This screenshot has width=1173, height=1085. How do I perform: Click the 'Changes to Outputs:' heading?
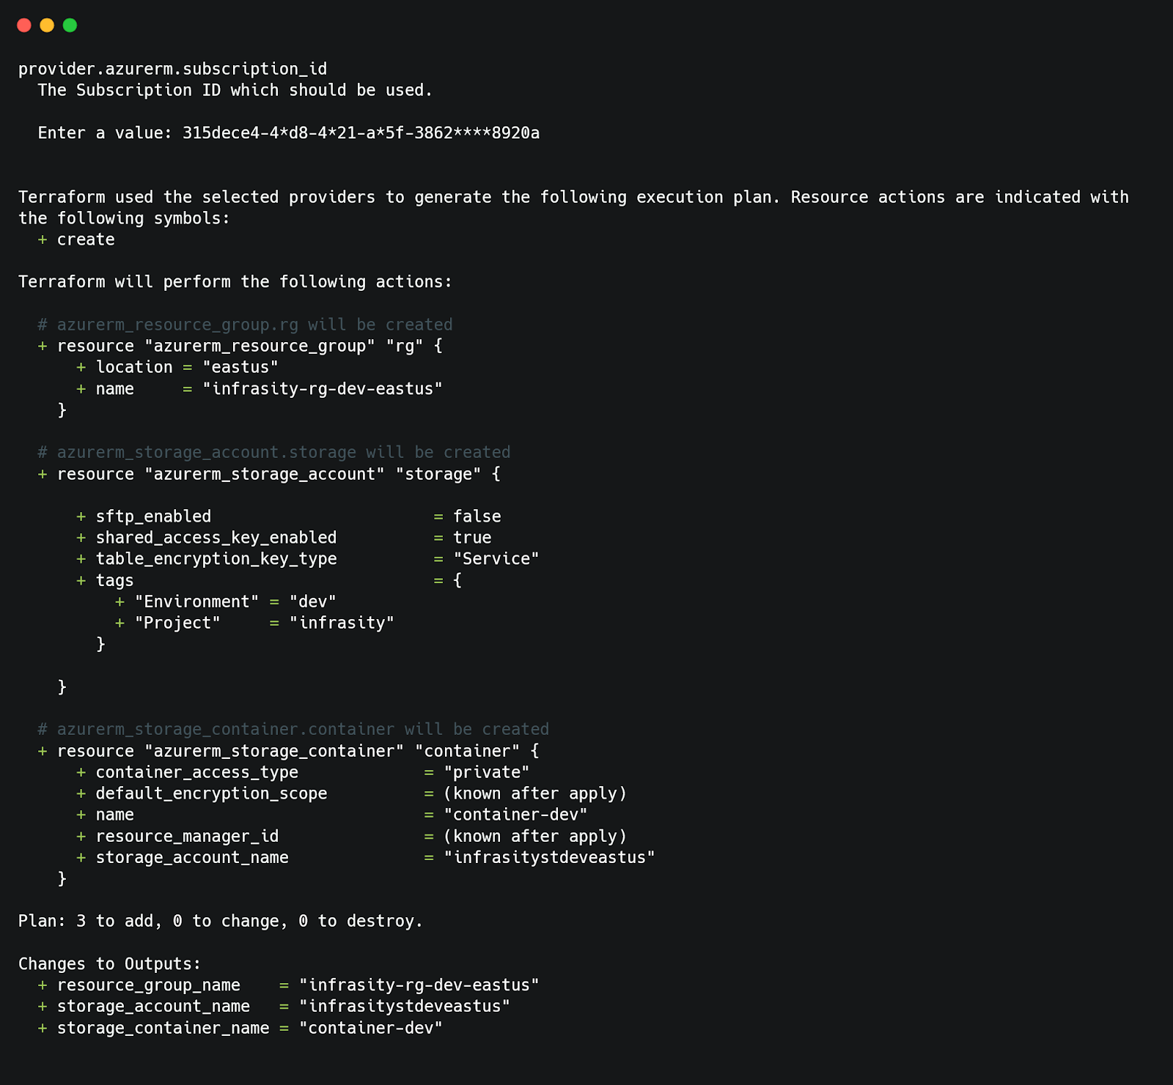click(x=110, y=964)
